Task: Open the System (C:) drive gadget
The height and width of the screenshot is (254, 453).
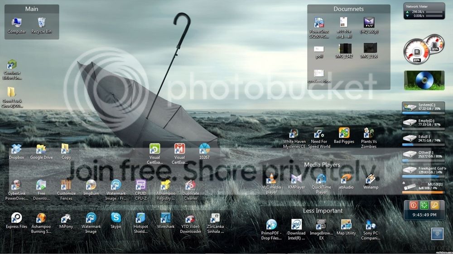Action: [424, 108]
